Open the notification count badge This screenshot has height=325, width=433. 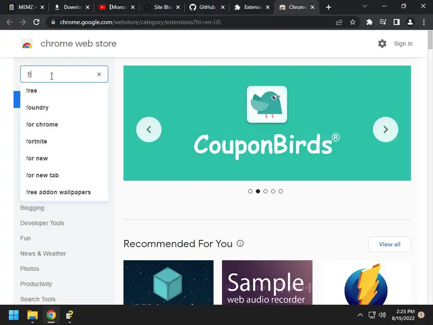click(x=421, y=315)
